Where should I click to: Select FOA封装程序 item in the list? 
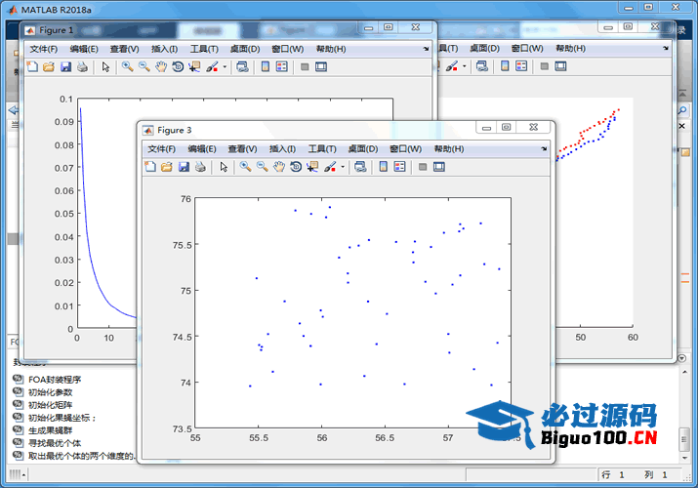click(x=55, y=380)
